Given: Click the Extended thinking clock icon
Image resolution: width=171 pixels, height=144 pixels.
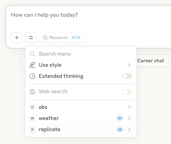Looking at the screenshot, I should click(x=32, y=76).
